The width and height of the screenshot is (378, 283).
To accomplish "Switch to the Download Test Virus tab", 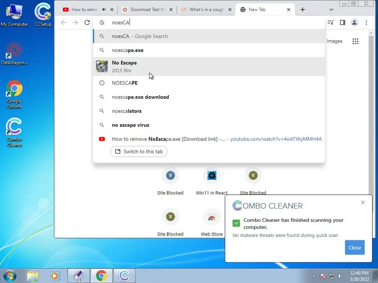I will coord(148,10).
